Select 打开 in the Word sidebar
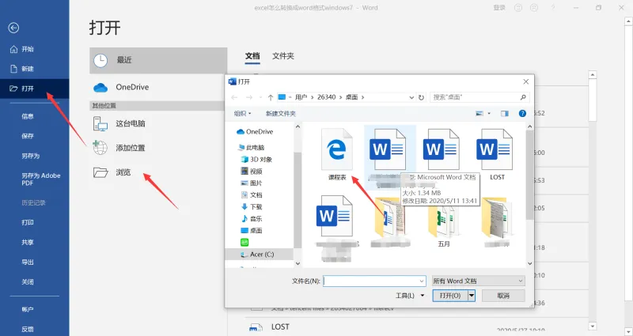Image resolution: width=633 pixels, height=336 pixels. click(34, 89)
